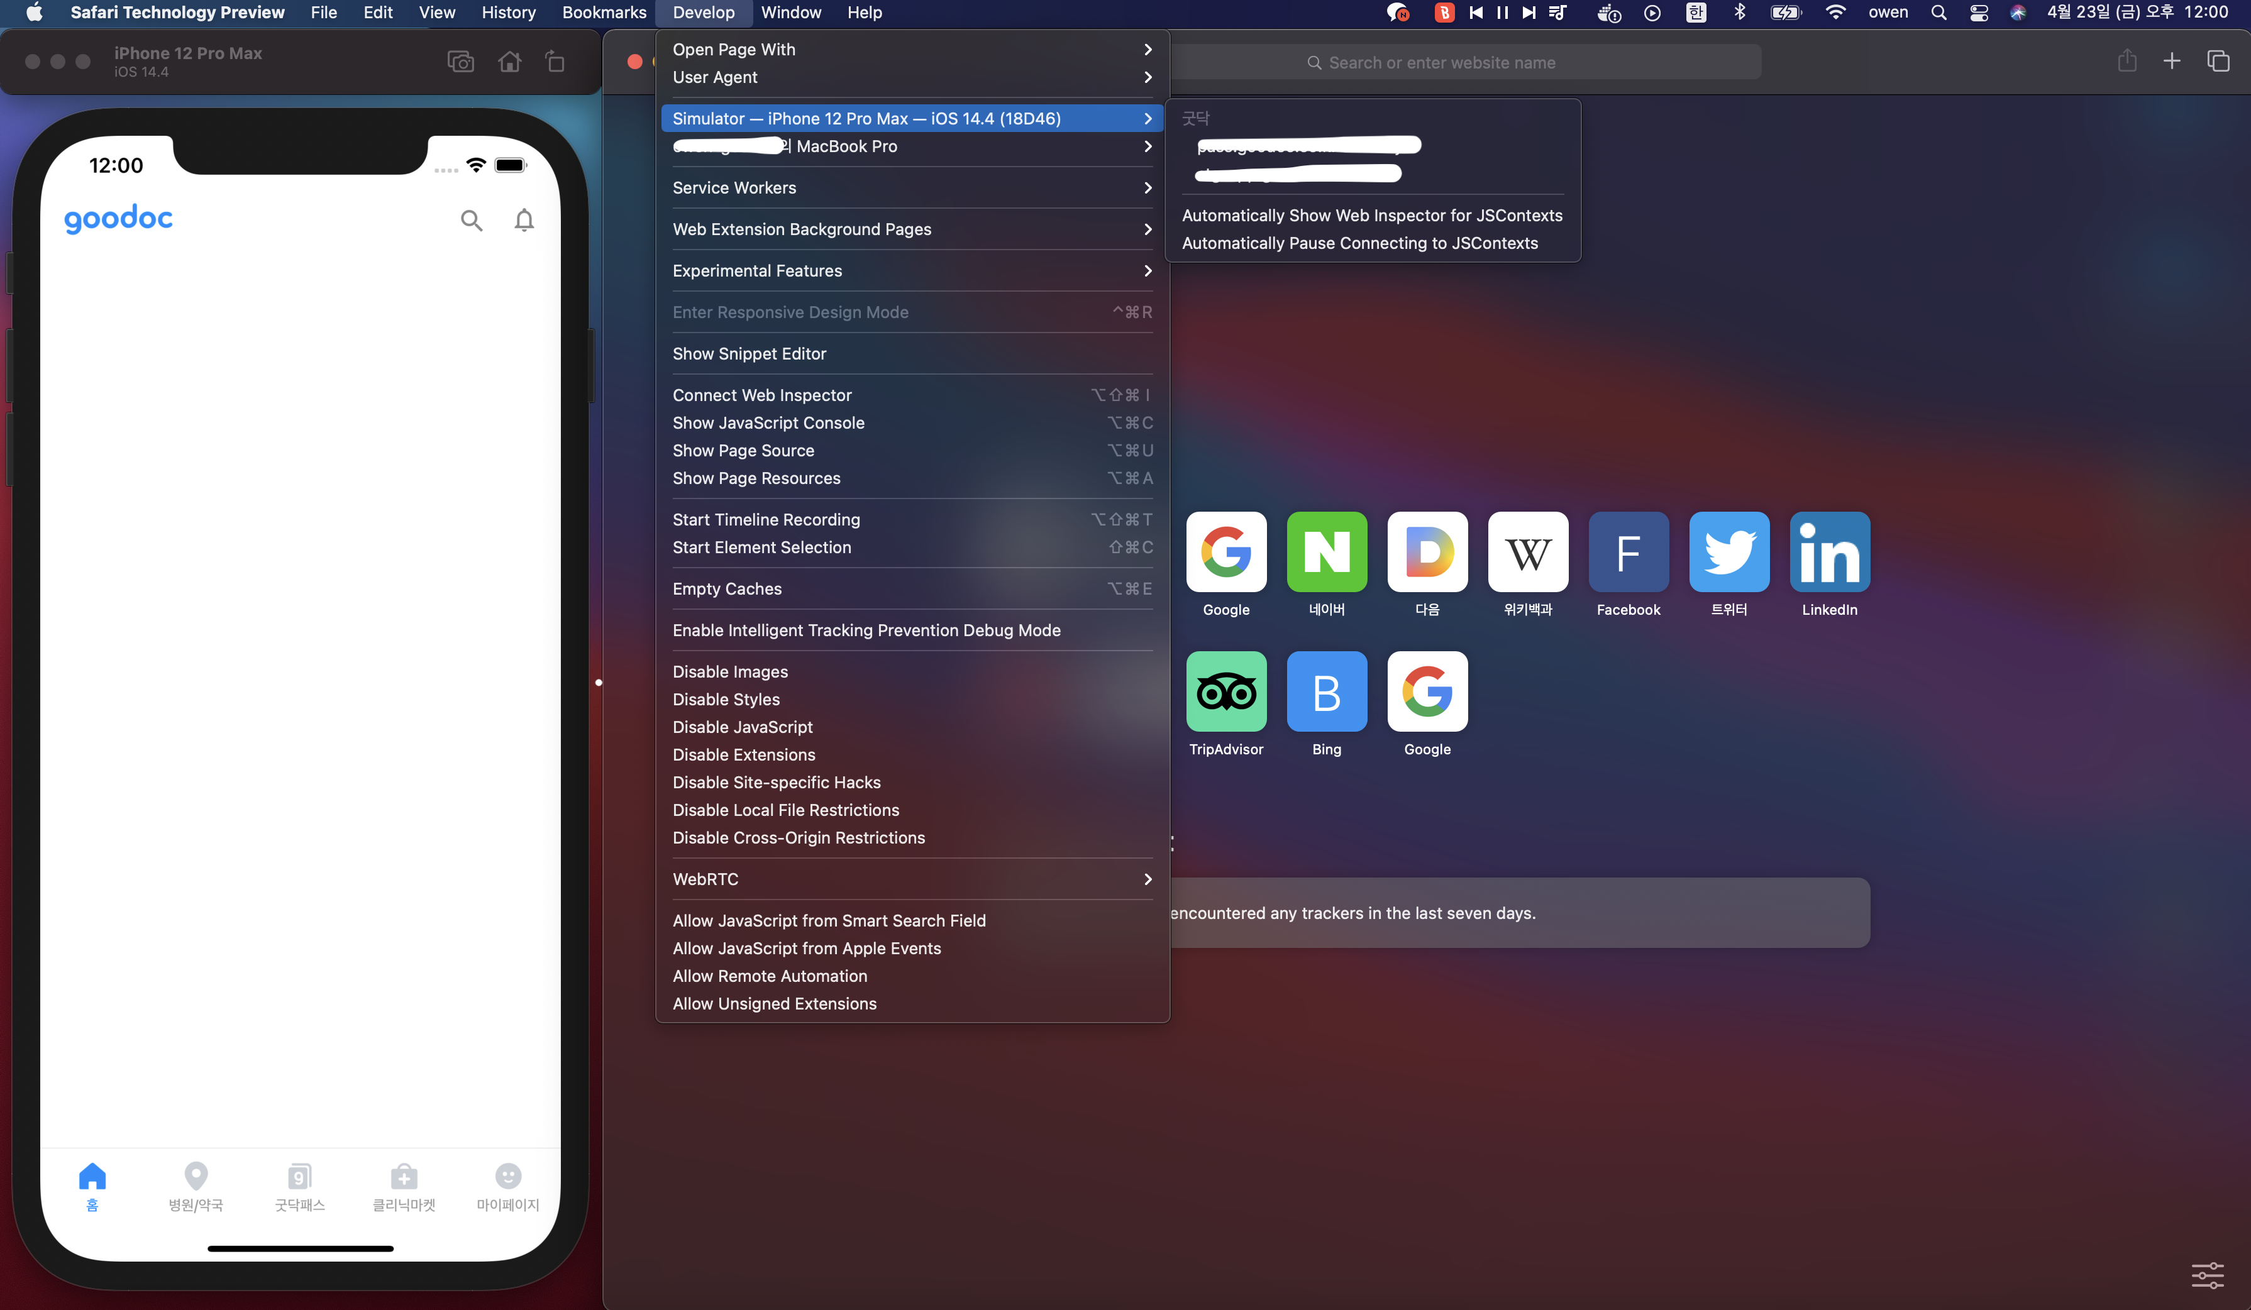Click the TripAdvisor favorite thumbnail

coord(1225,691)
